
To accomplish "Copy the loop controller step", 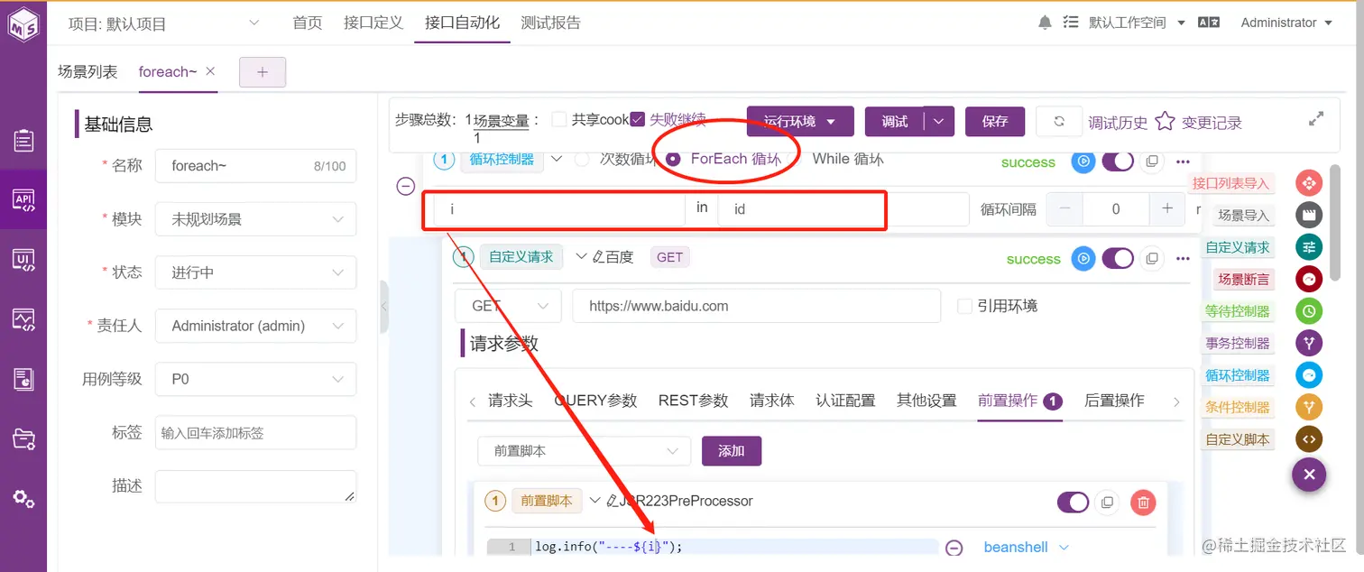I will (x=1151, y=161).
